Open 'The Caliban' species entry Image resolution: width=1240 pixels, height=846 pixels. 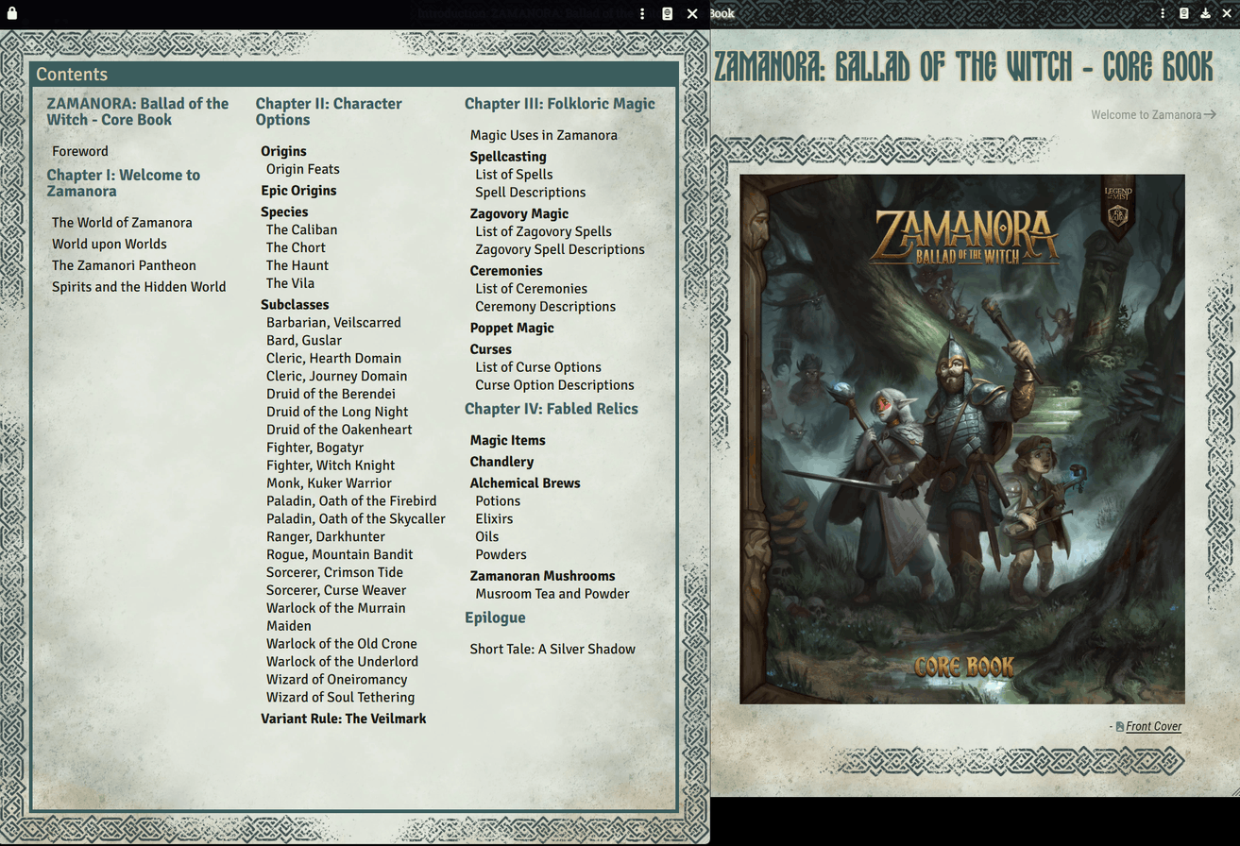(301, 229)
